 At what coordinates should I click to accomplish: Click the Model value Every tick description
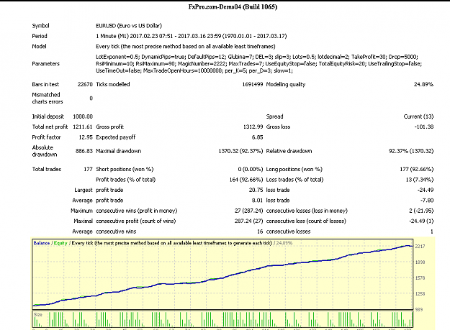coord(185,47)
